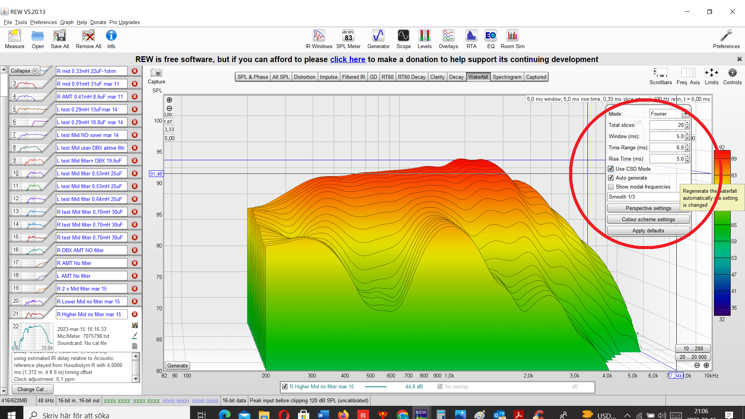Open Colour scheme settings
Screen dimensions: 745x419
[648, 220]
